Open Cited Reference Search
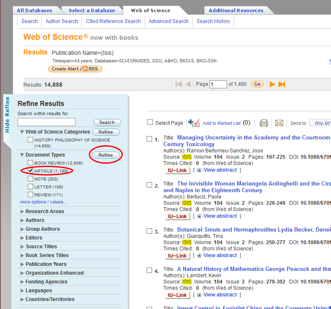Image resolution: width=331 pixels, height=309 pixels. (x=113, y=21)
